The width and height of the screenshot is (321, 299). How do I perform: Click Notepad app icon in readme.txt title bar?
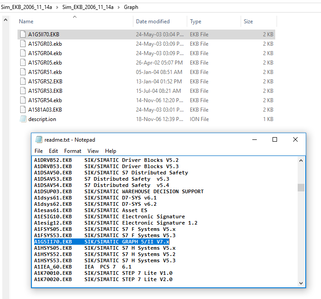click(x=39, y=139)
